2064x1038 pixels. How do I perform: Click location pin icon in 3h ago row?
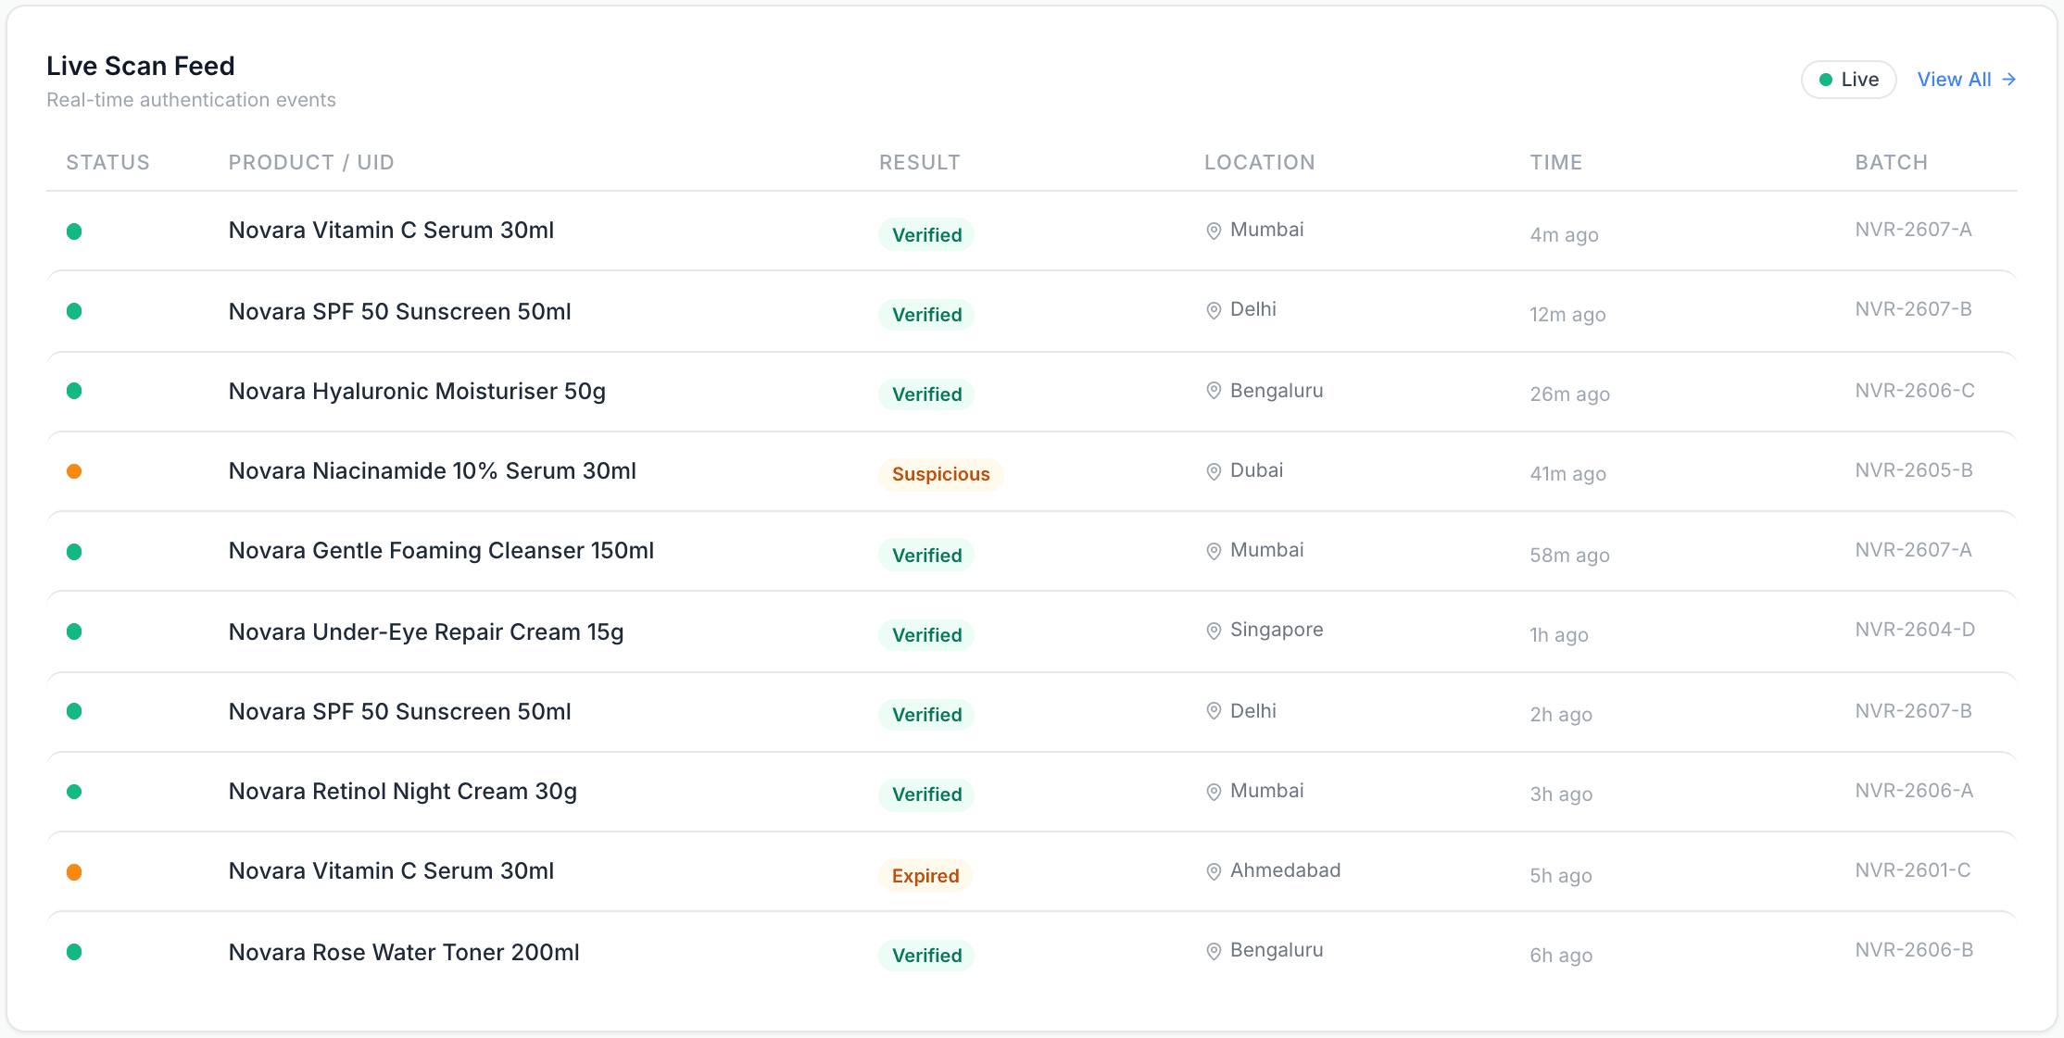point(1214,792)
